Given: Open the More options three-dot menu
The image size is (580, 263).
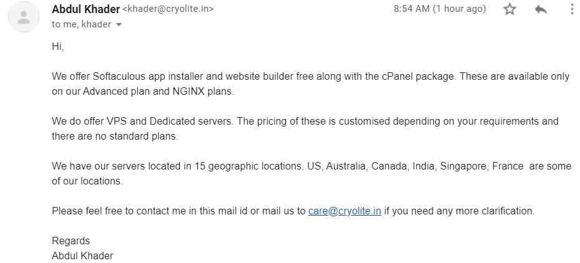Looking at the screenshot, I should tap(573, 9).
